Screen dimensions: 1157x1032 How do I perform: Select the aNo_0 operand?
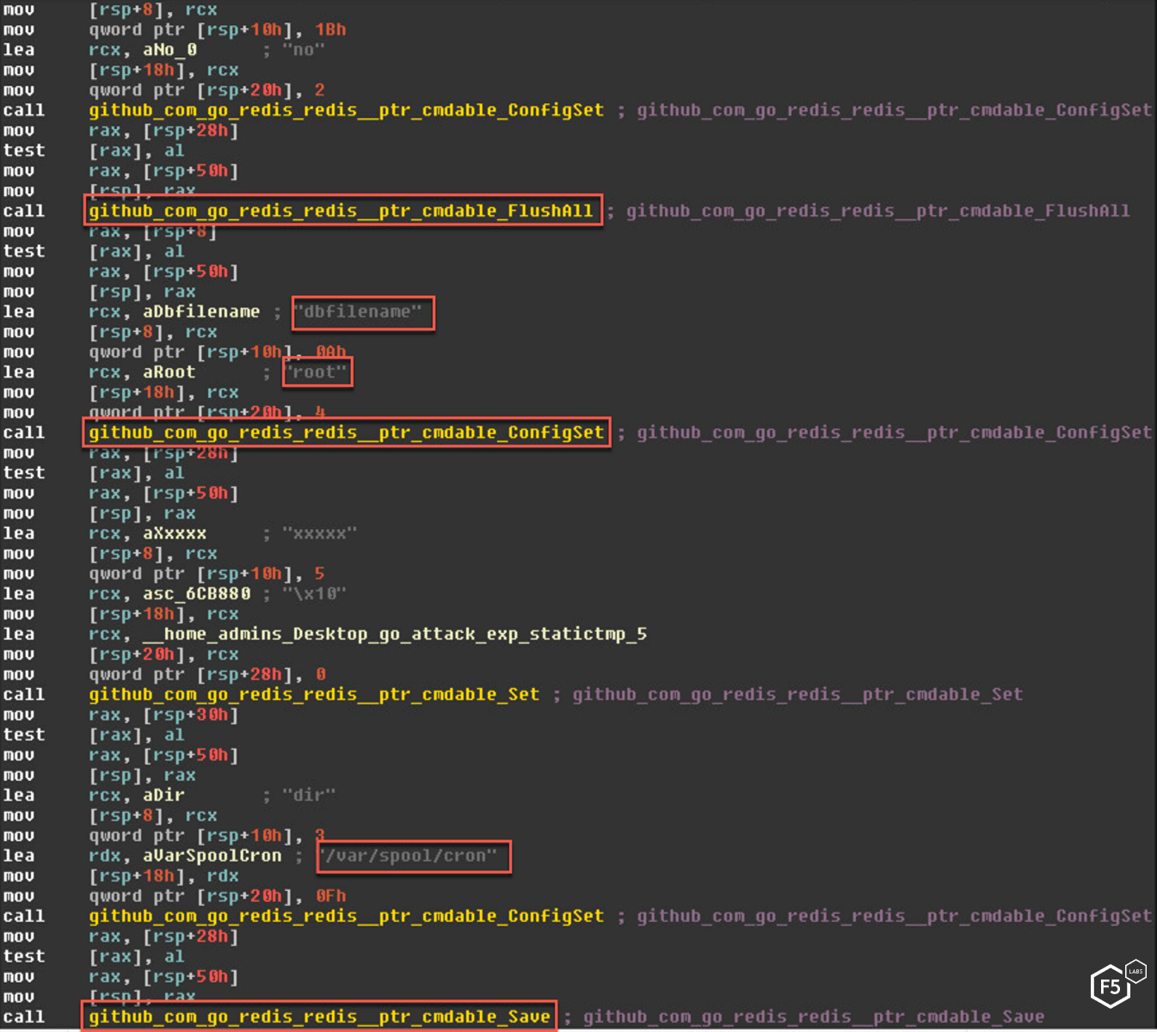(169, 50)
